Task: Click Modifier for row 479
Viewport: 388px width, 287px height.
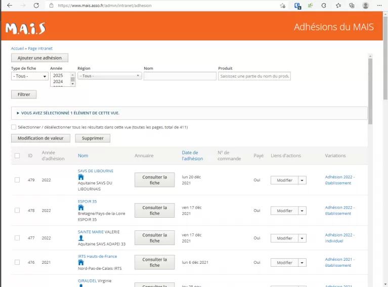Action: 284,180
